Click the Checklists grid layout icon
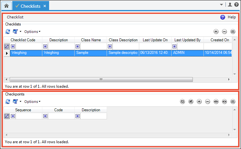Viewport: 241px width, 149px height. 15,32
